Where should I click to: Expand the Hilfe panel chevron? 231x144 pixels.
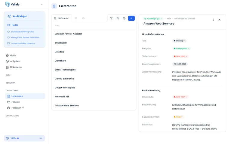41,138
